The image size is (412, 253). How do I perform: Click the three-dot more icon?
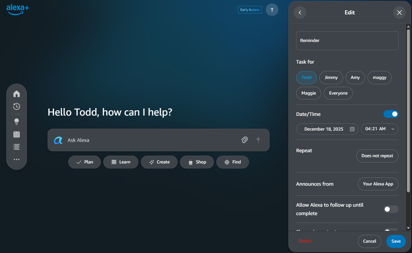pyautogui.click(x=17, y=159)
